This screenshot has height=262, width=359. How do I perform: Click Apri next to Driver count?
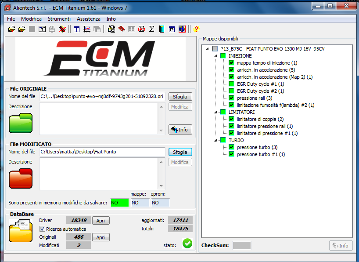click(101, 221)
